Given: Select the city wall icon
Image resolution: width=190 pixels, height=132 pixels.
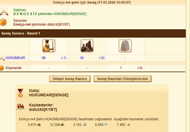Looking at the screenshot, I should (x=125, y=46).
